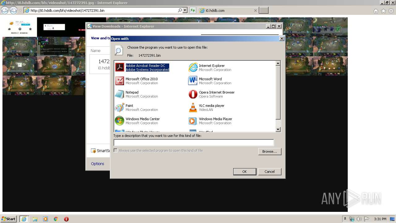
Task: Open the IE Tools gear icon
Action: pyautogui.click(x=391, y=11)
